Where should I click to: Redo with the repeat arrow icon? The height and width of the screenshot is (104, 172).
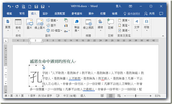17,6
